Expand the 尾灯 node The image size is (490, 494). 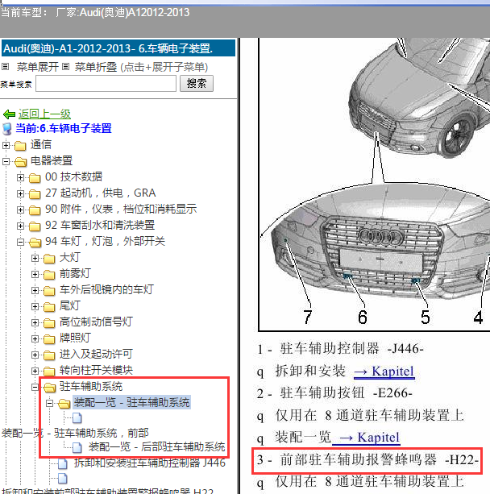click(35, 306)
